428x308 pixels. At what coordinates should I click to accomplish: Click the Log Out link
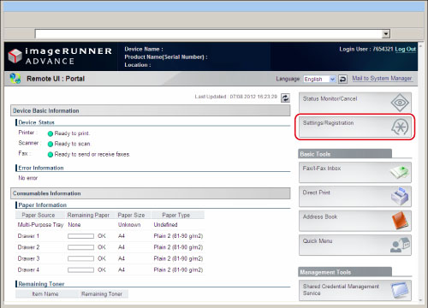pyautogui.click(x=406, y=49)
